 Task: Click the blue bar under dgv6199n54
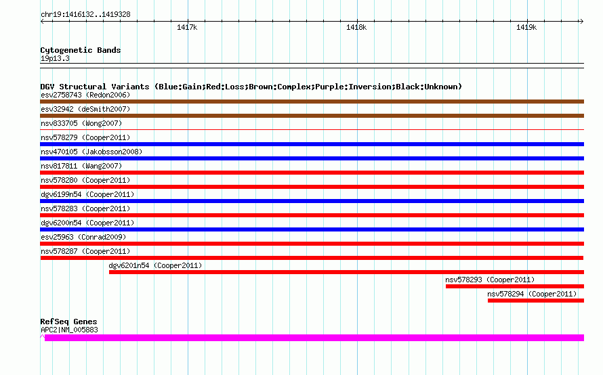click(x=312, y=201)
